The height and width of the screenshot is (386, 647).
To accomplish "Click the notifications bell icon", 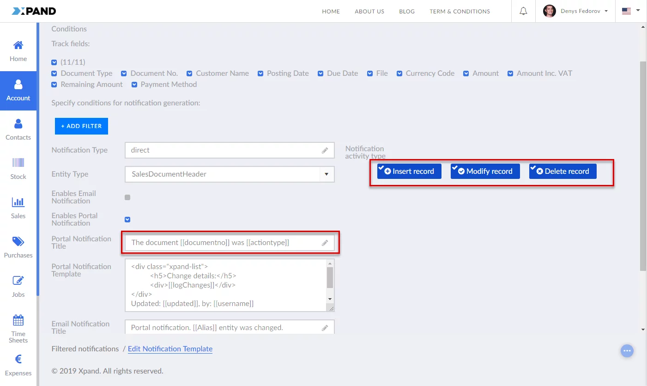I will click(523, 11).
